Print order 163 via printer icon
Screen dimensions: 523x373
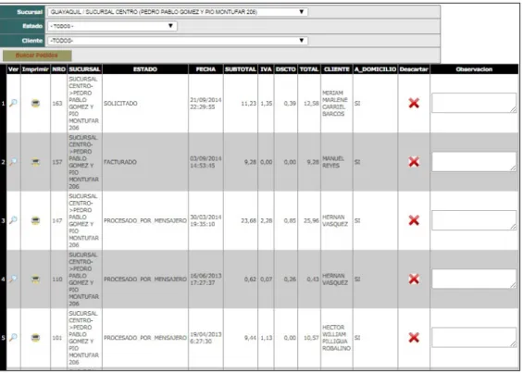click(x=35, y=104)
